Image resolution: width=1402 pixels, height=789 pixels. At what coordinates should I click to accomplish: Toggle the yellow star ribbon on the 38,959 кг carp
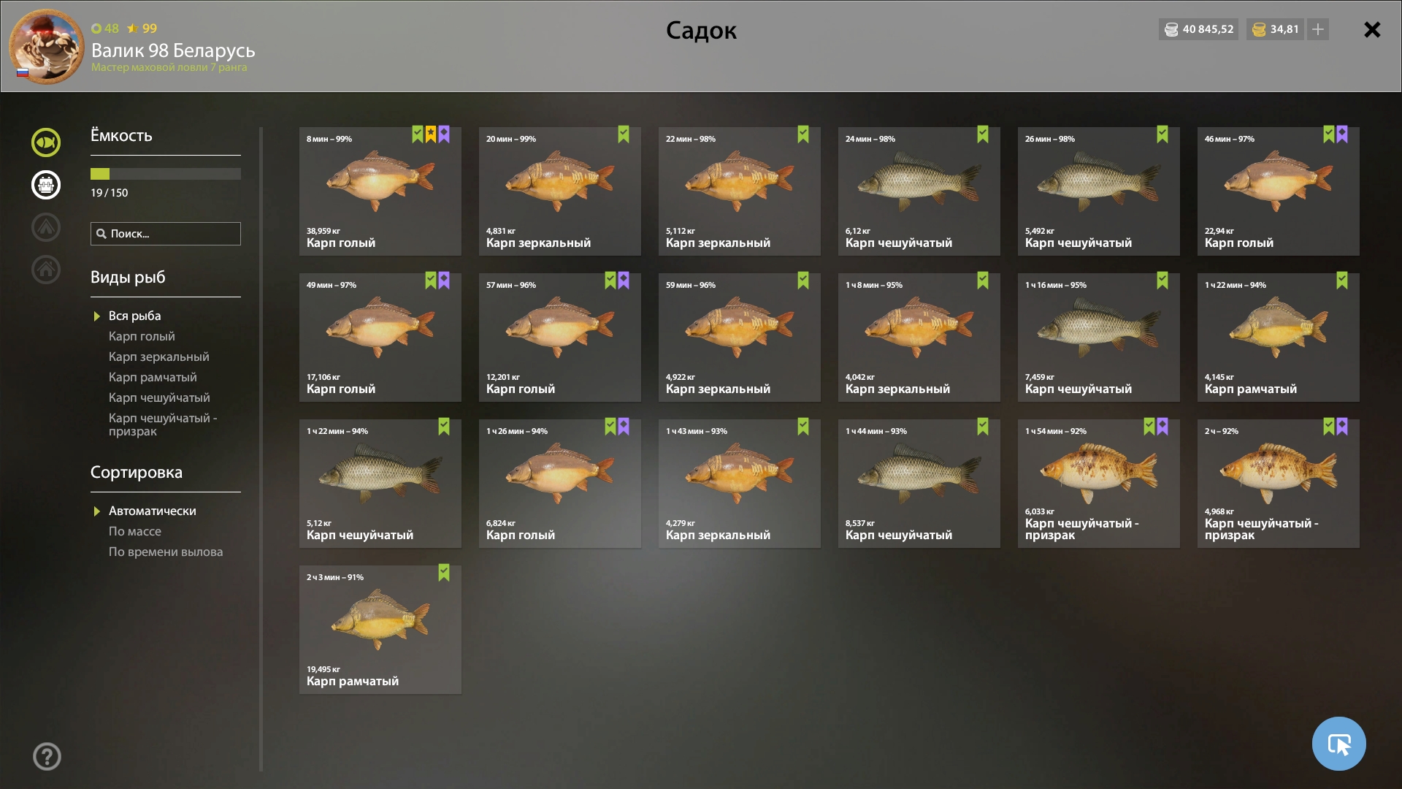[431, 134]
